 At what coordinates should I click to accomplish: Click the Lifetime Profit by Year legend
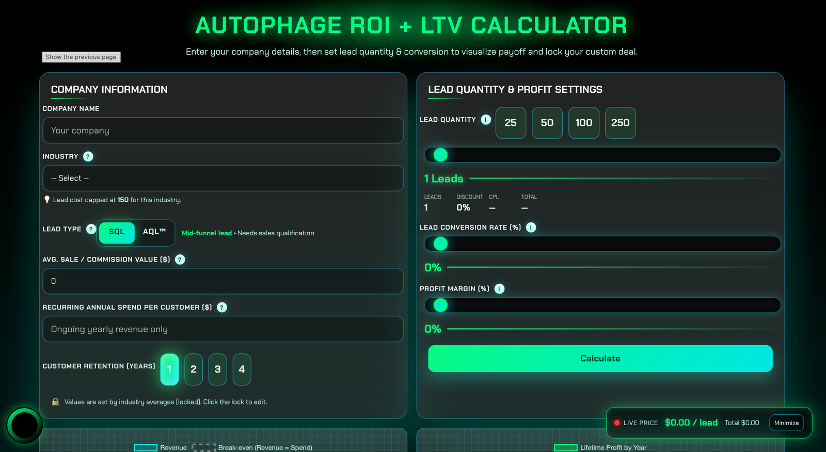[x=600, y=447]
